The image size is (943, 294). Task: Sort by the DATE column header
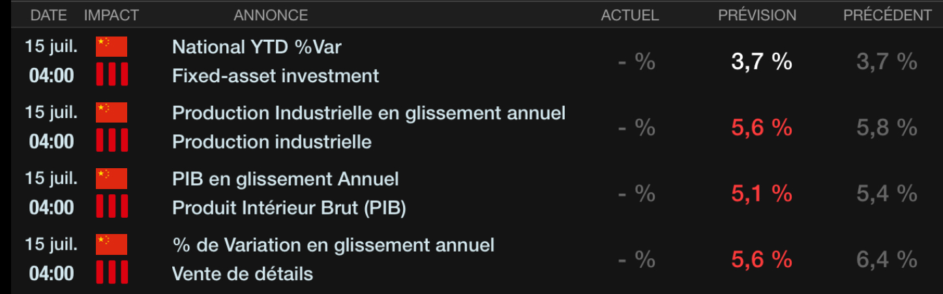[x=49, y=15]
